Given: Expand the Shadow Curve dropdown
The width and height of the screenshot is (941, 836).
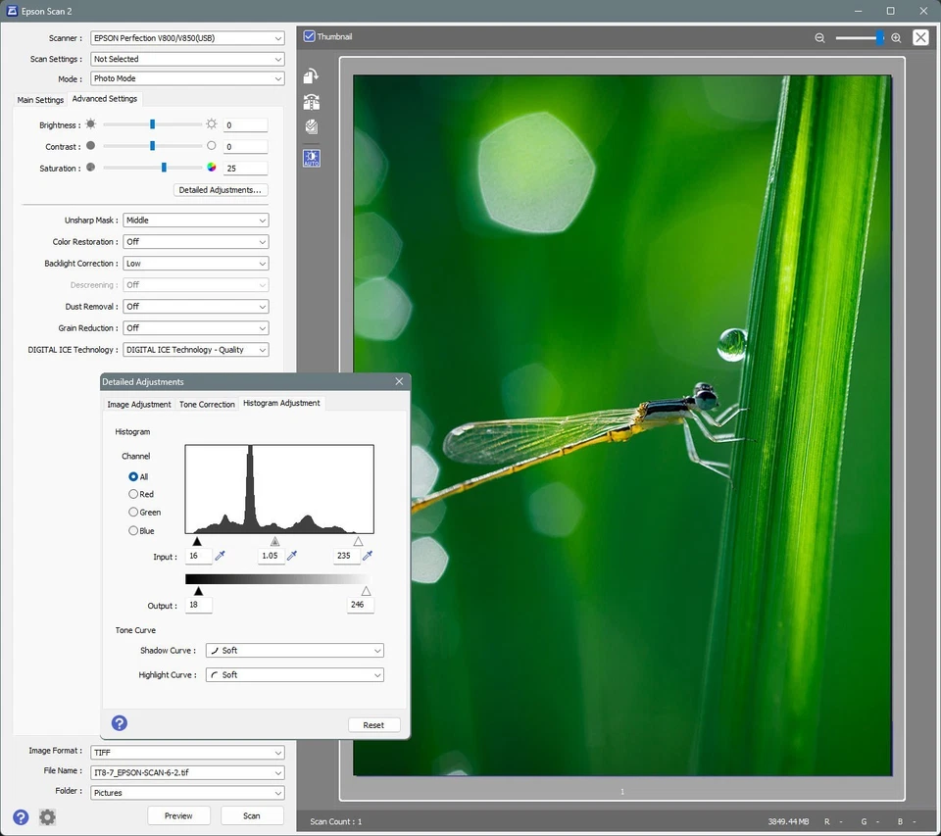Looking at the screenshot, I should tap(294, 651).
